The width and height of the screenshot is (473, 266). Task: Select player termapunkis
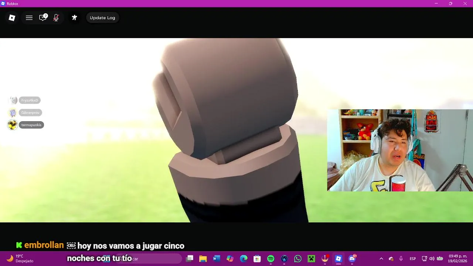coord(31,125)
